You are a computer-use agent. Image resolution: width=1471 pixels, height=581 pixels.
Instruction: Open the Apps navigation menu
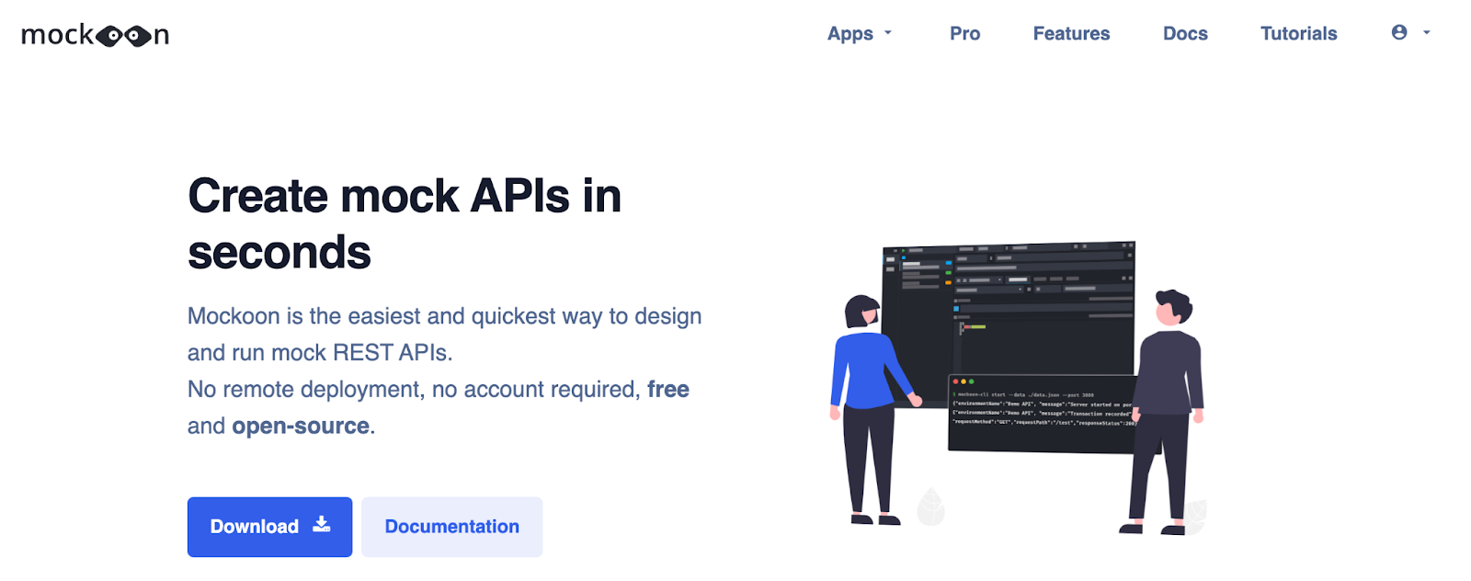[850, 34]
